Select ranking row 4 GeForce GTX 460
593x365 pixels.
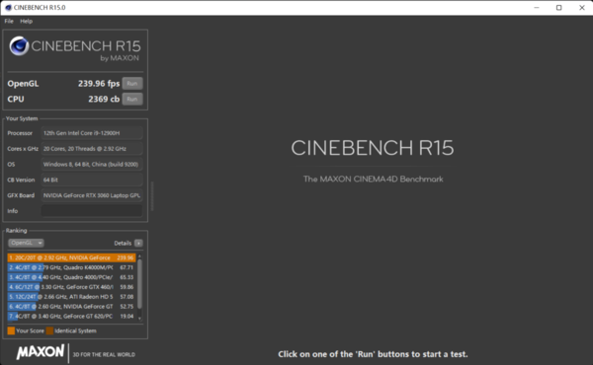tap(71, 287)
